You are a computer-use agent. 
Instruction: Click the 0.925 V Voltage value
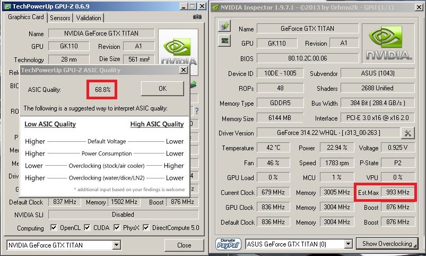pyautogui.click(x=398, y=148)
